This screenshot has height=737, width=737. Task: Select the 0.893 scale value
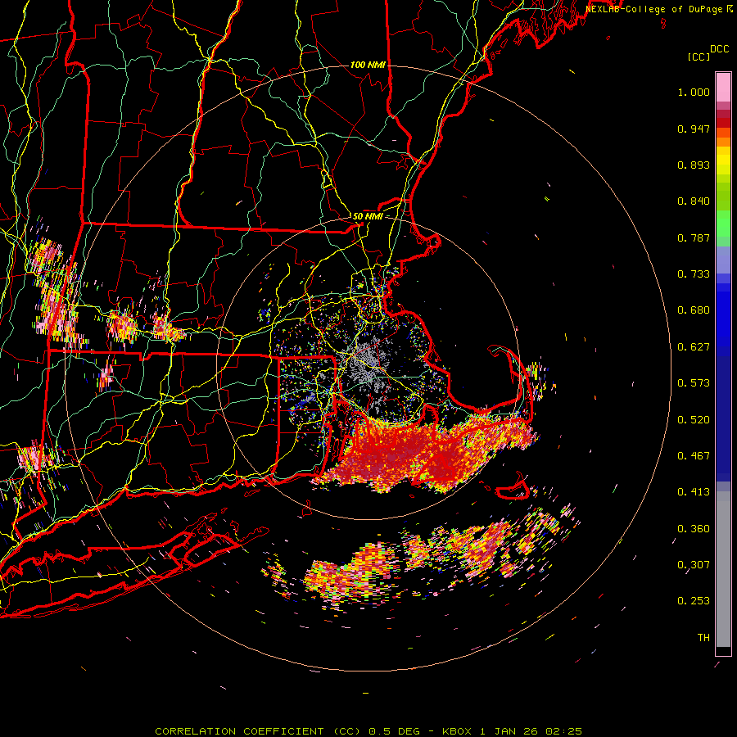694,165
